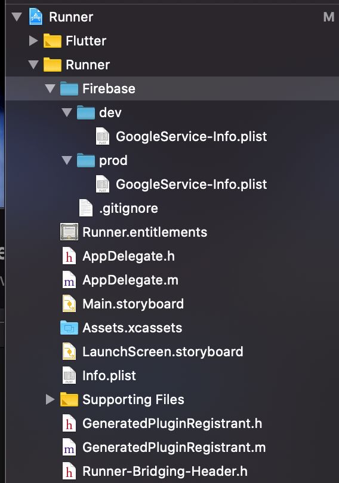Click the yellow Runner group folder icon
339x483 pixels.
click(53, 65)
